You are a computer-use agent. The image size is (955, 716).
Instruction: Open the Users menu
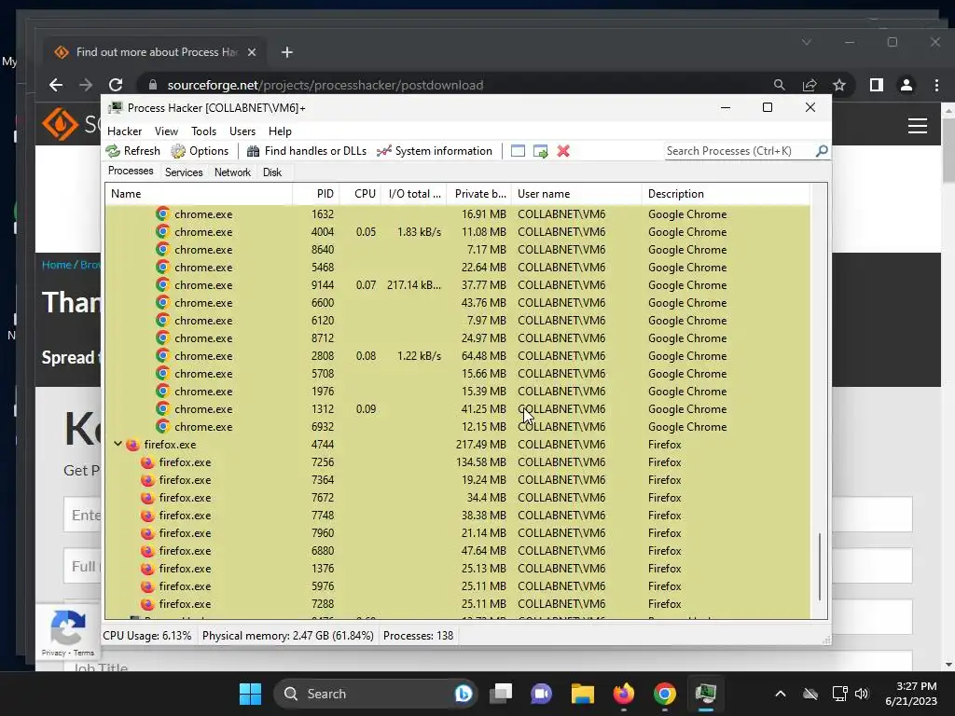242,131
